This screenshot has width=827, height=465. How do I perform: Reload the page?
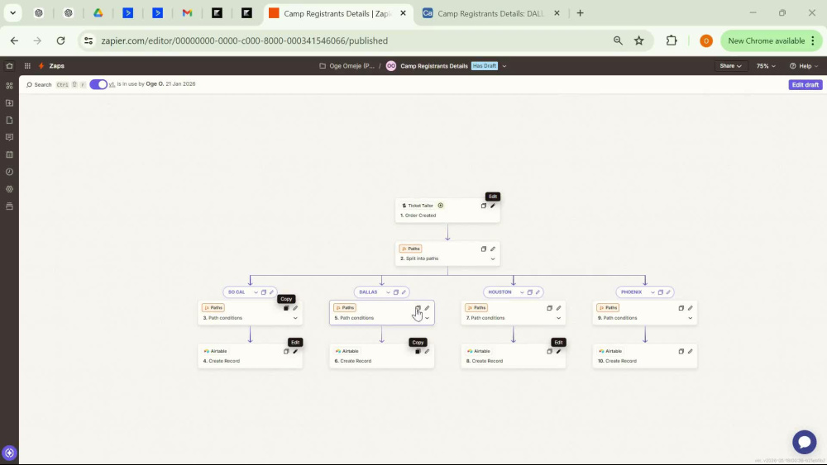[x=60, y=40]
